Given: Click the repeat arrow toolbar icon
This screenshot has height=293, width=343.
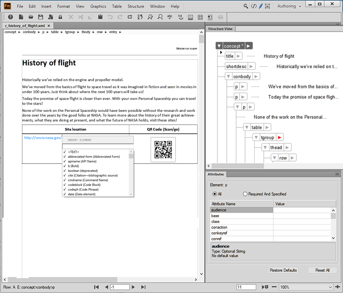Looking at the screenshot, I should (x=130, y=17).
